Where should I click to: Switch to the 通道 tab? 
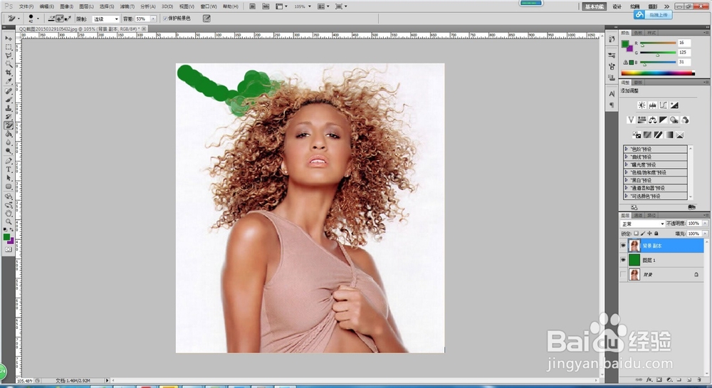[639, 215]
